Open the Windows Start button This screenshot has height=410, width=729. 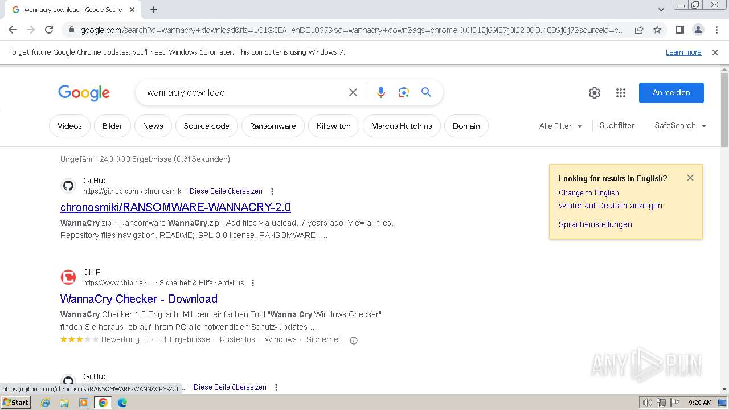tap(15, 403)
